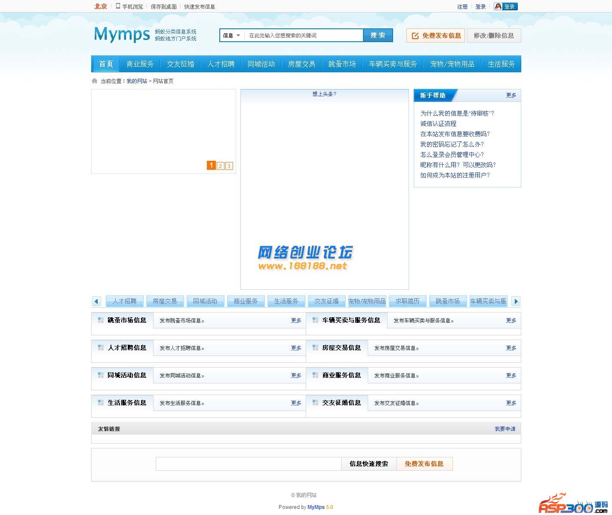Focus the bottom quick search input
Viewport: 612px width, 515px height.
click(x=248, y=463)
